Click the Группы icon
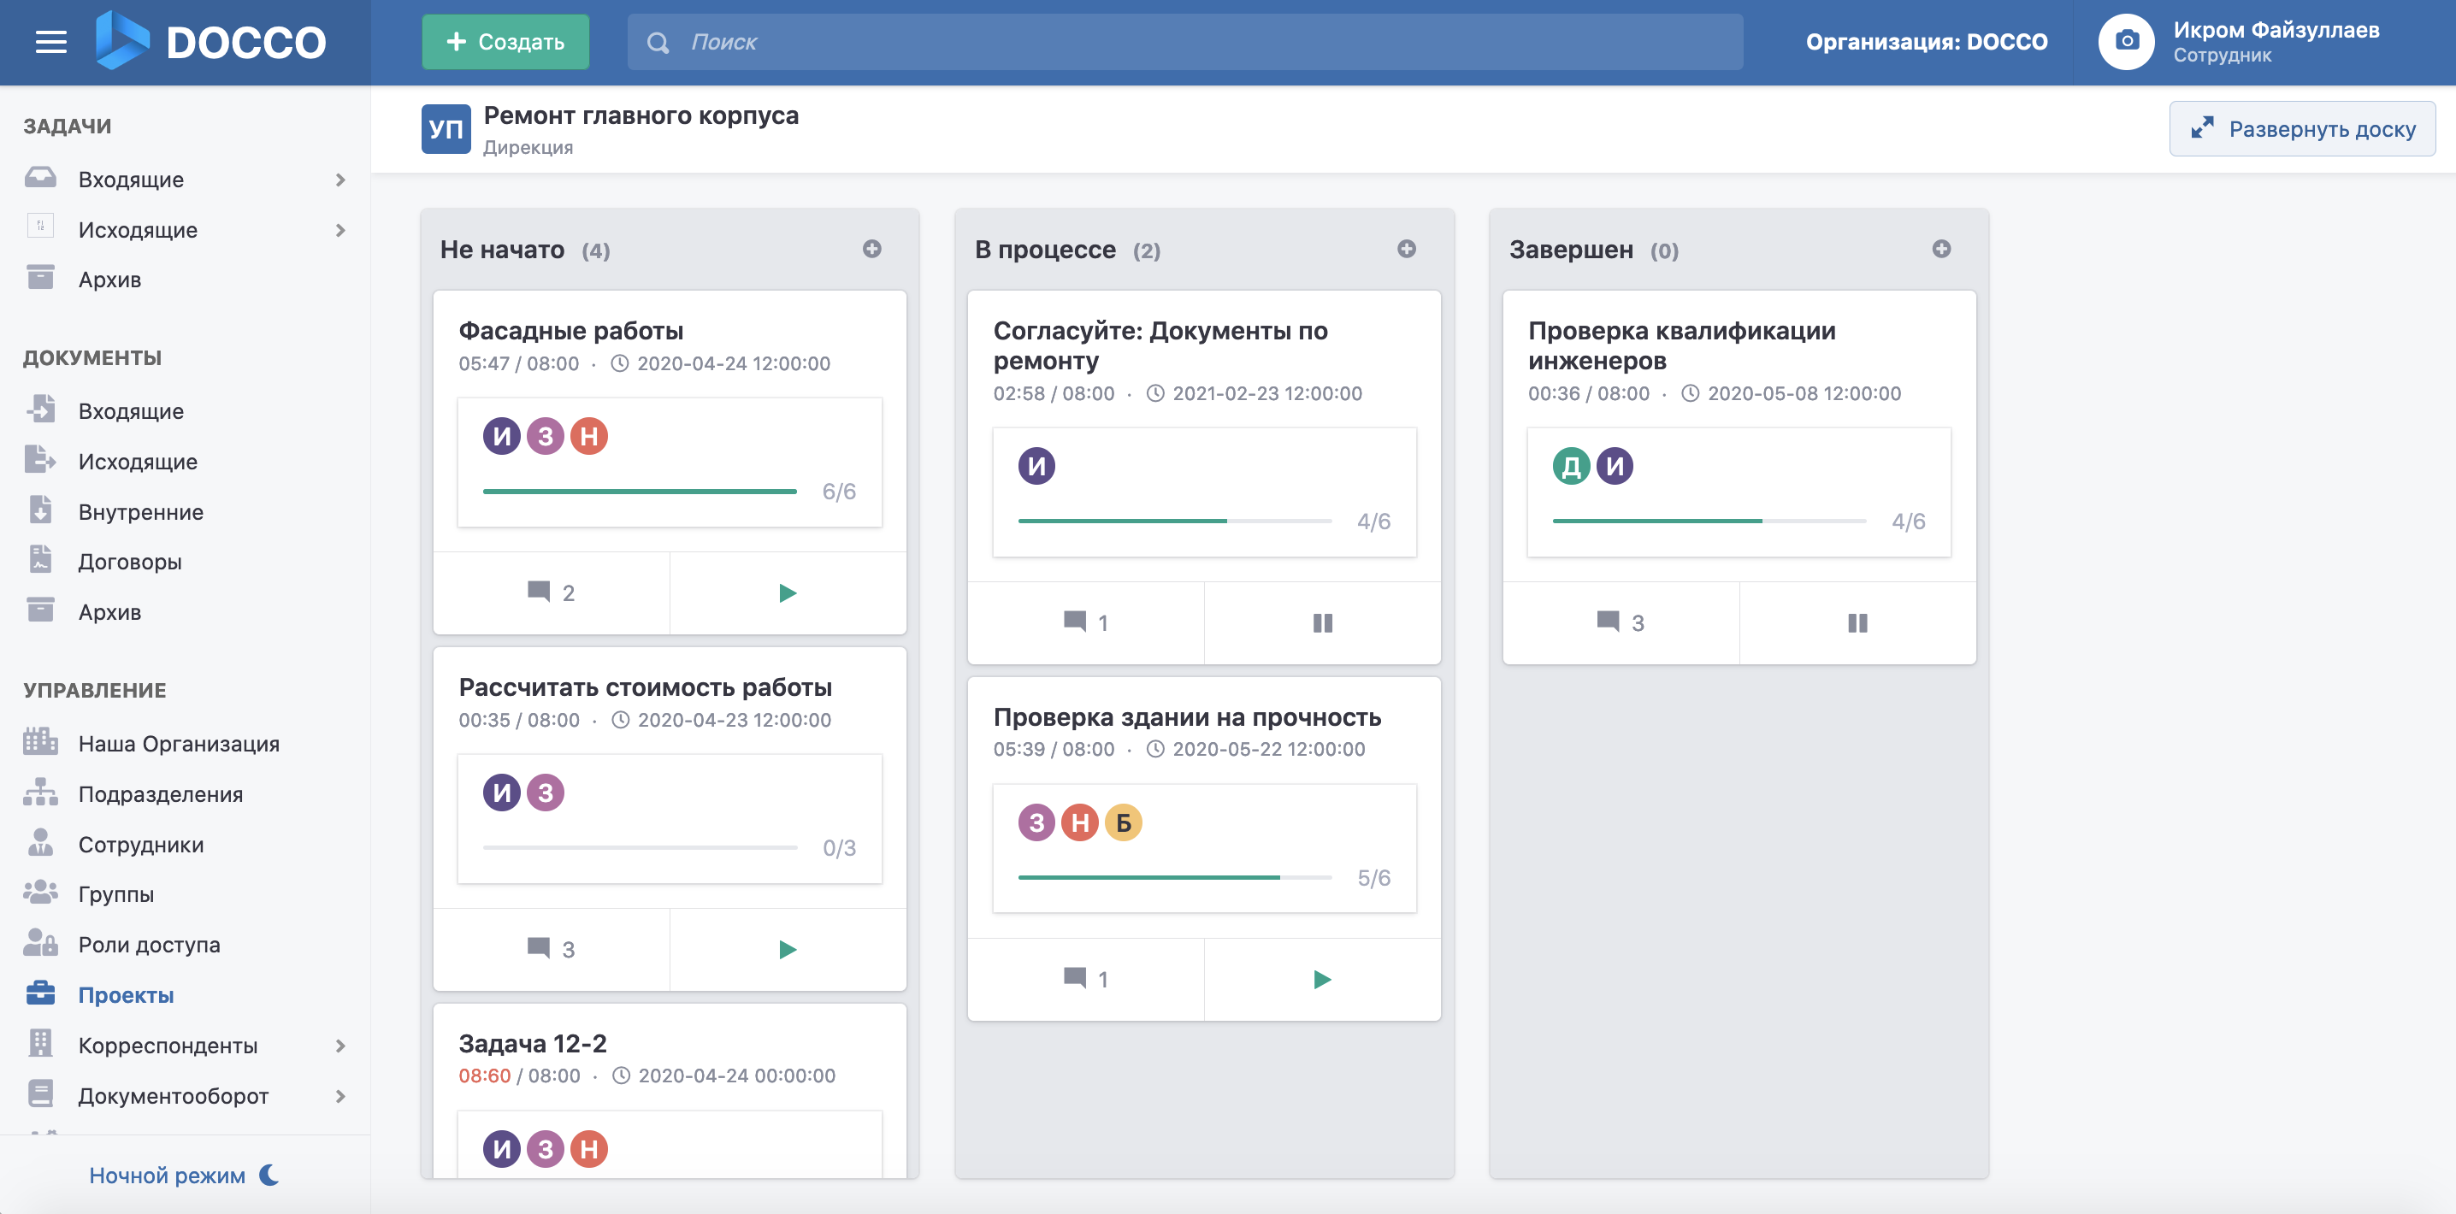This screenshot has width=2456, height=1214. pos(40,893)
